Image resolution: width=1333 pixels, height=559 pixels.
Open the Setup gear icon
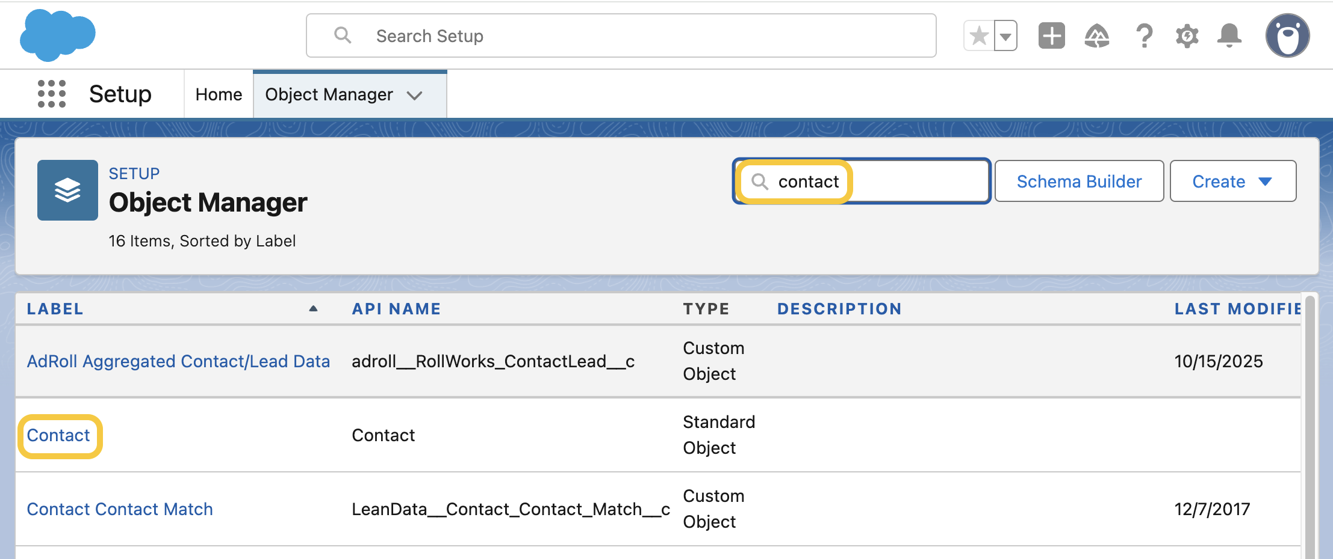point(1187,36)
